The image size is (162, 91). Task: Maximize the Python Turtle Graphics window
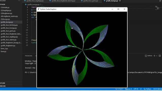point(118,9)
